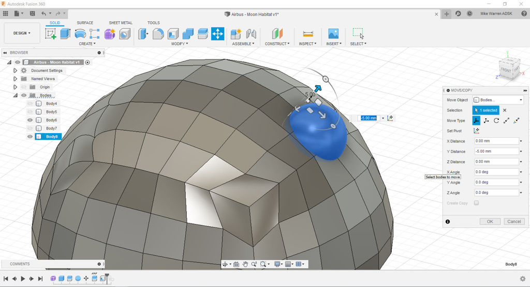
Task: Click the Insert image icon
Action: point(334,34)
